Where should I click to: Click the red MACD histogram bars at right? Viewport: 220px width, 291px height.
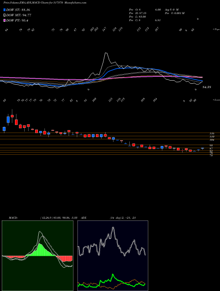[65, 258]
